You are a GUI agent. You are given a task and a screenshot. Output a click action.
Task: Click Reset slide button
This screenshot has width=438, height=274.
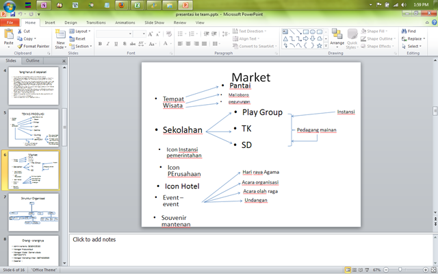tap(77, 38)
